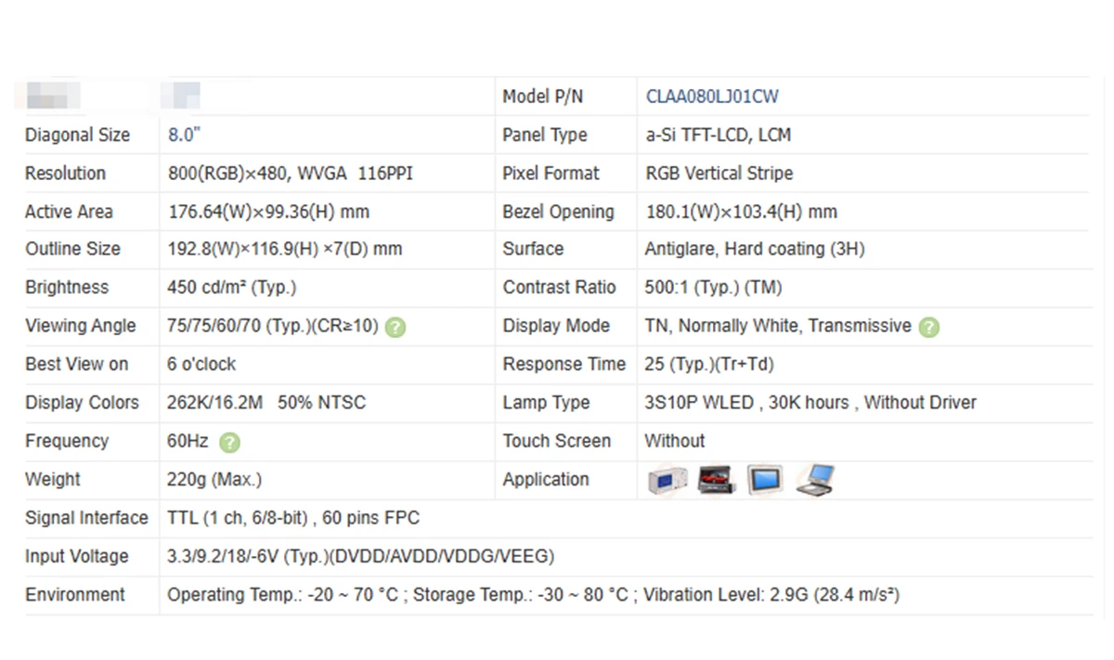Image resolution: width=1114 pixels, height=660 pixels.
Task: Select the "220g (Max.)" weight value
Action: [214, 480]
